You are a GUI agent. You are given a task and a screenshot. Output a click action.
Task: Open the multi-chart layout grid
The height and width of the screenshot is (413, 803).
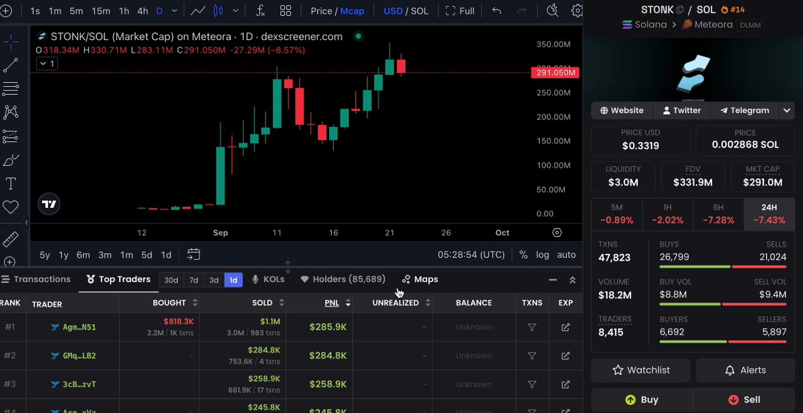(x=286, y=11)
